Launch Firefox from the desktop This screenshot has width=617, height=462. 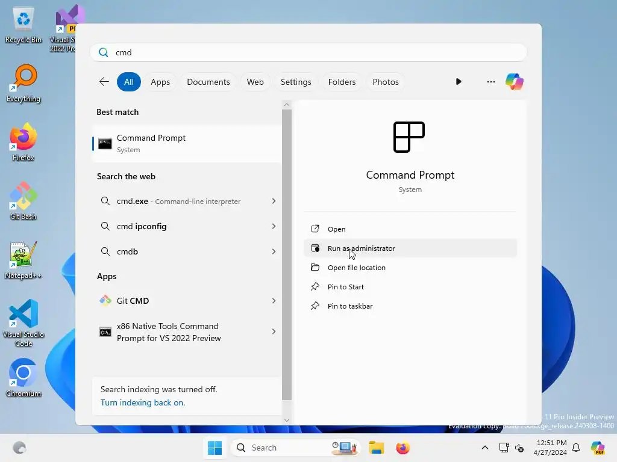coord(23,141)
